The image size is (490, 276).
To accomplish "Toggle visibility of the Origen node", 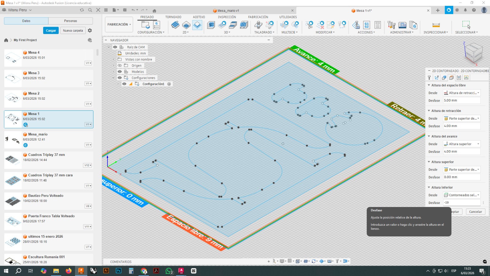I will tap(119, 65).
